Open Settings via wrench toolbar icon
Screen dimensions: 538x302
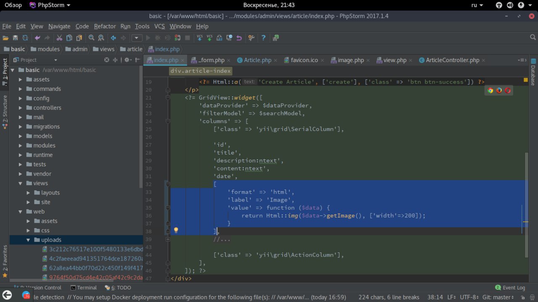pyautogui.click(x=251, y=38)
